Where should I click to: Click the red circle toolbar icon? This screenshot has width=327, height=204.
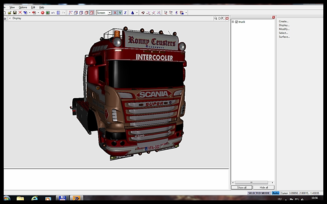pyautogui.click(x=43, y=13)
